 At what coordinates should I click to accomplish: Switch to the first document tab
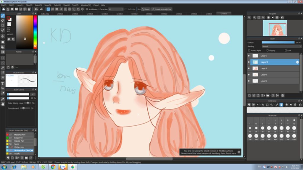tap(45, 14)
